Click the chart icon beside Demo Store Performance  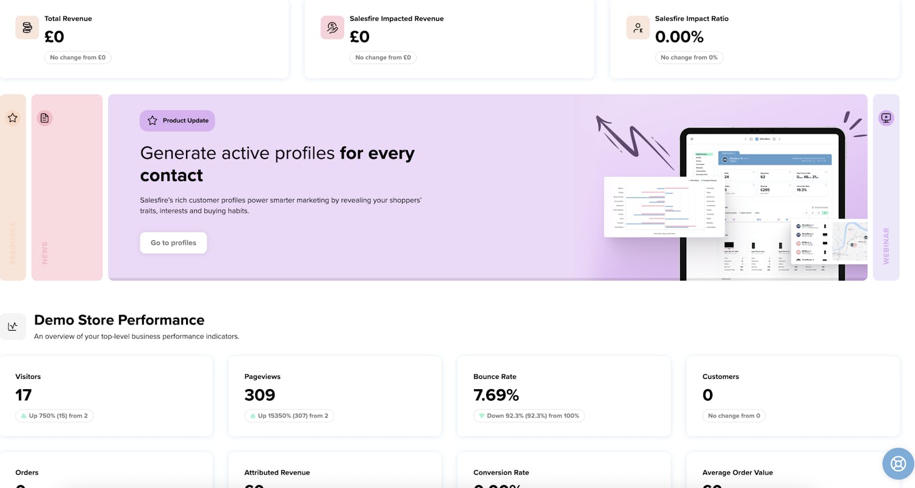pyautogui.click(x=13, y=326)
